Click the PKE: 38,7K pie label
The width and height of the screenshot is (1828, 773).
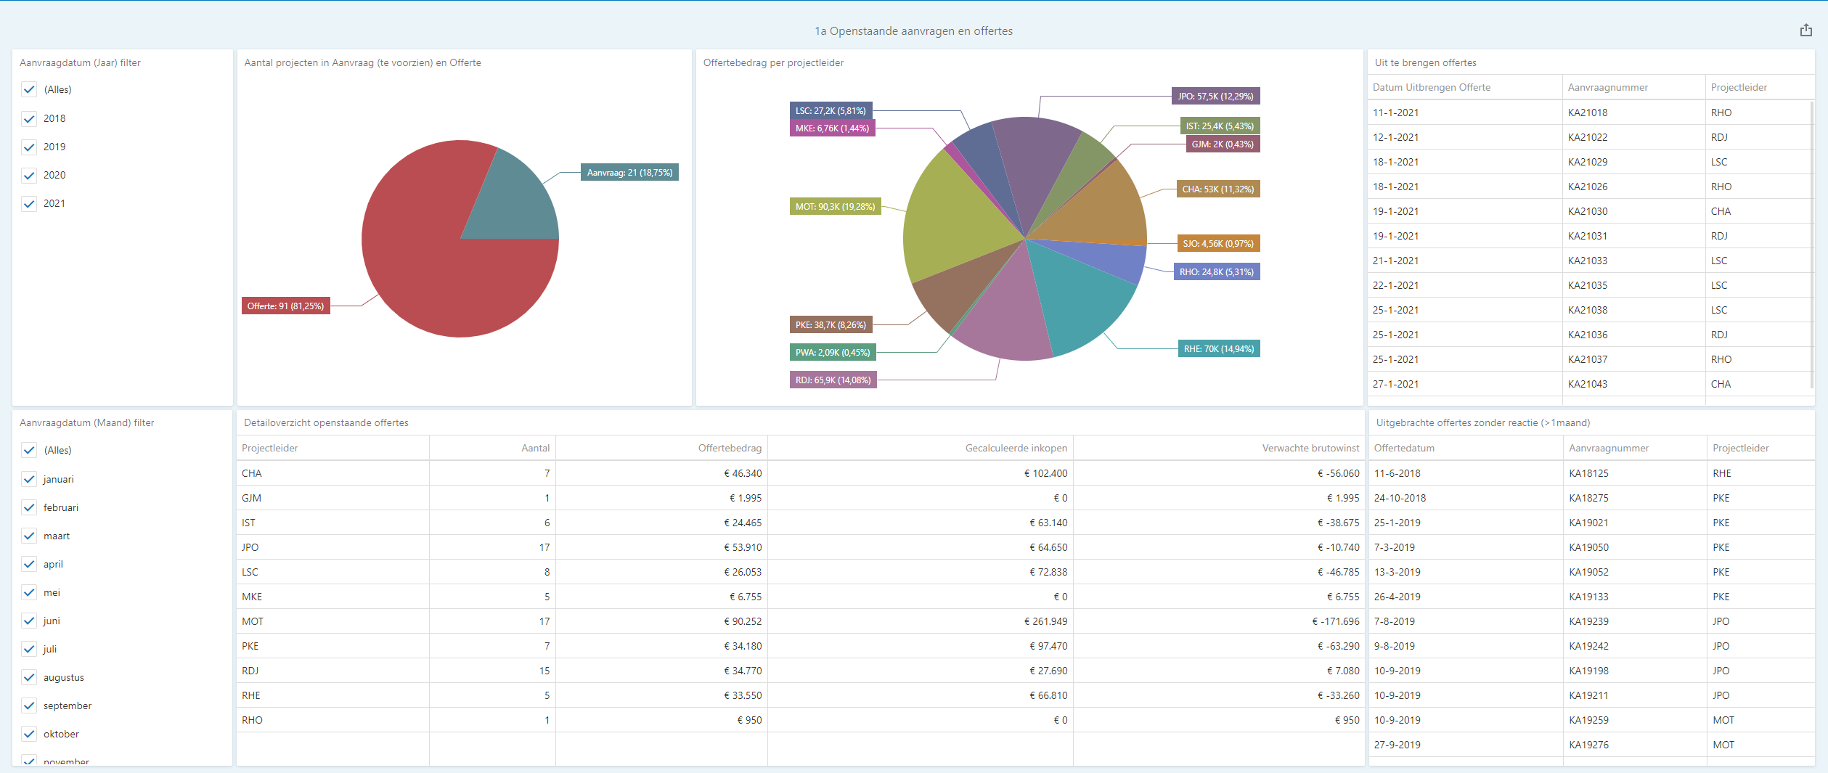831,325
